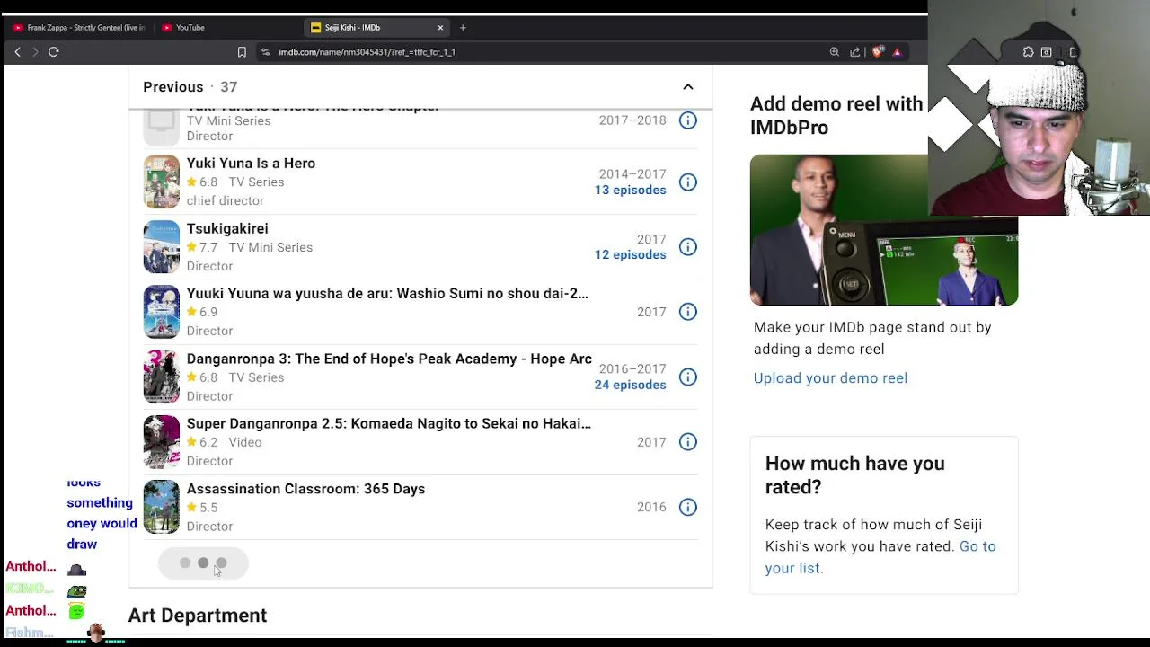The width and height of the screenshot is (1150, 647).
Task: Bookmark this page with the bookmark icon
Action: click(x=242, y=52)
